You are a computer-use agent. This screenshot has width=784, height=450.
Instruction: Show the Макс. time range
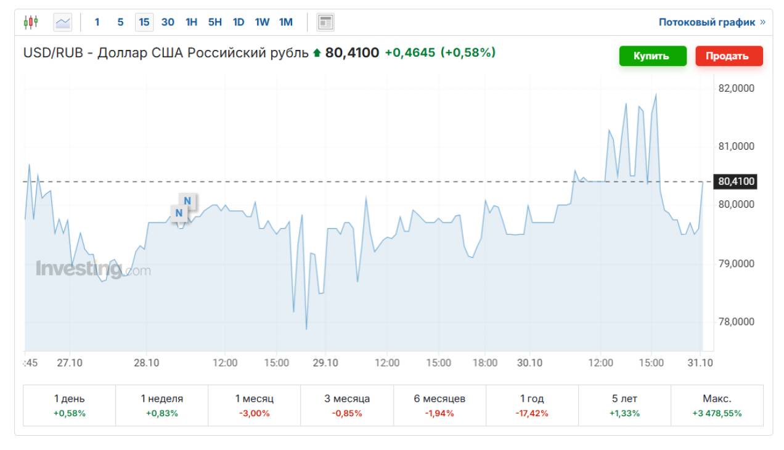(717, 405)
